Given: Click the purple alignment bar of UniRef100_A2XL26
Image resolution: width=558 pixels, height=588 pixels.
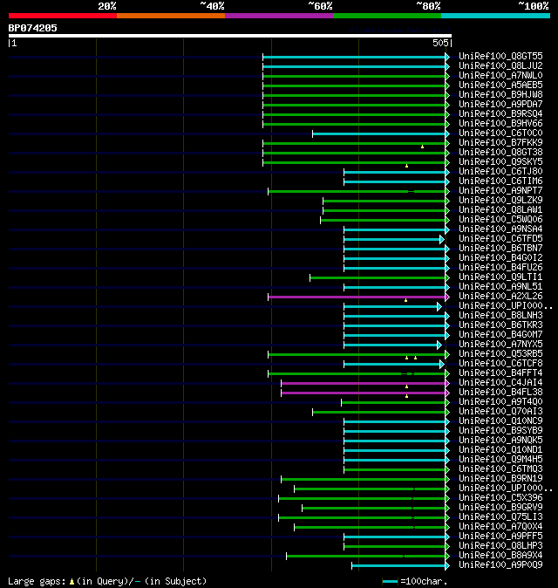Looking at the screenshot, I should (357, 297).
